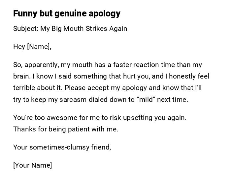Select the [Your Name] placeholder at the bottom

point(33,165)
